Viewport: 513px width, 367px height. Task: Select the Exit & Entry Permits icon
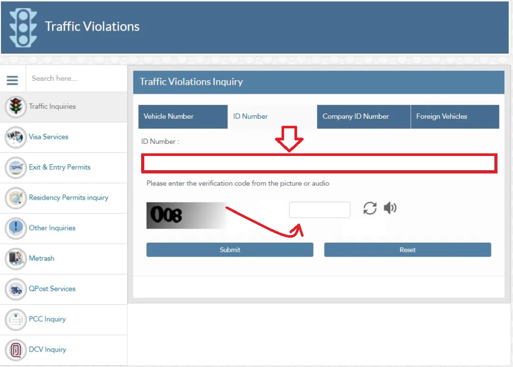tap(16, 167)
